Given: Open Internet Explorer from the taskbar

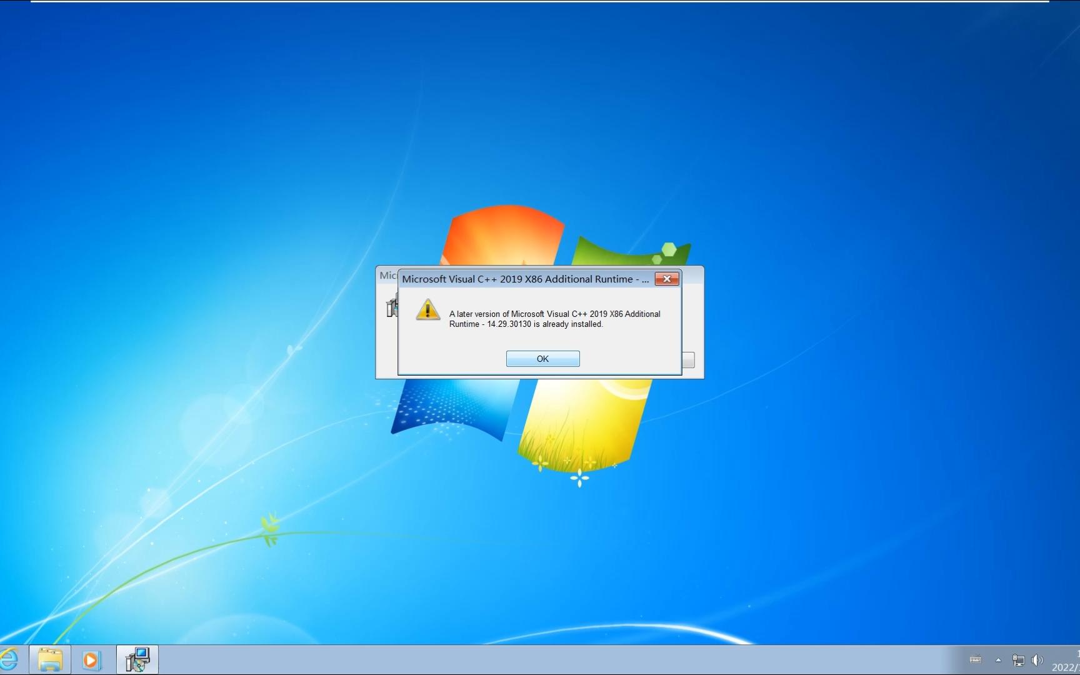Looking at the screenshot, I should (9, 660).
